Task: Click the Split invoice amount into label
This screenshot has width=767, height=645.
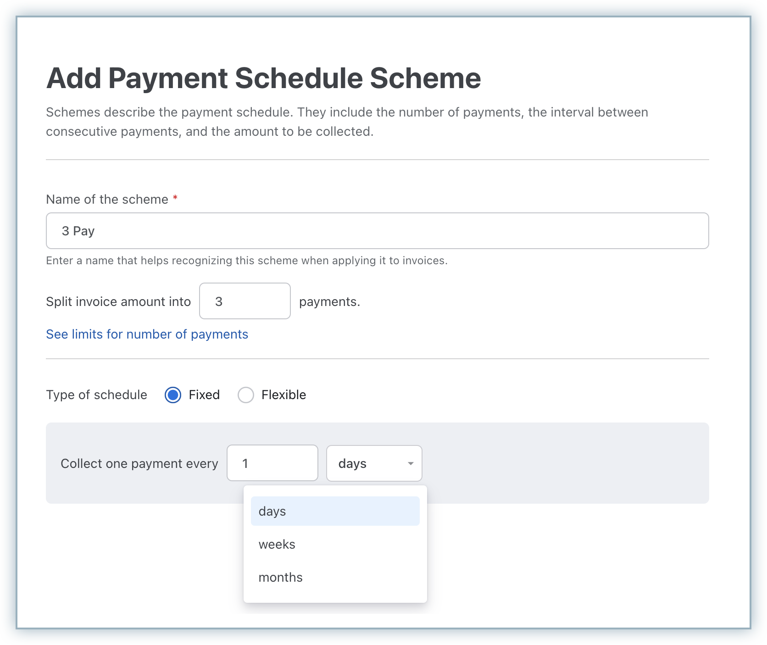Action: pos(118,302)
